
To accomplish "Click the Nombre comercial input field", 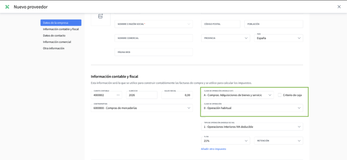I will click(154, 38).
